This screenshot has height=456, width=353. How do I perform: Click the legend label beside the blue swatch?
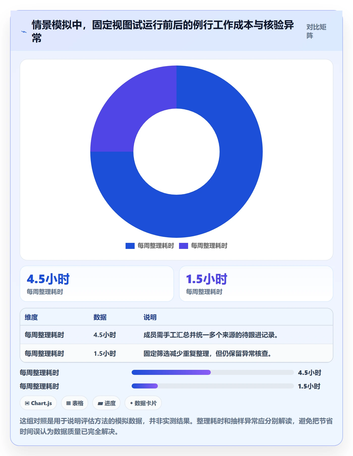[156, 246]
